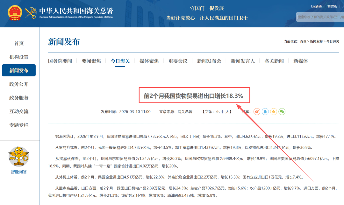
Task: Set font size to 小
Action: 218,112
